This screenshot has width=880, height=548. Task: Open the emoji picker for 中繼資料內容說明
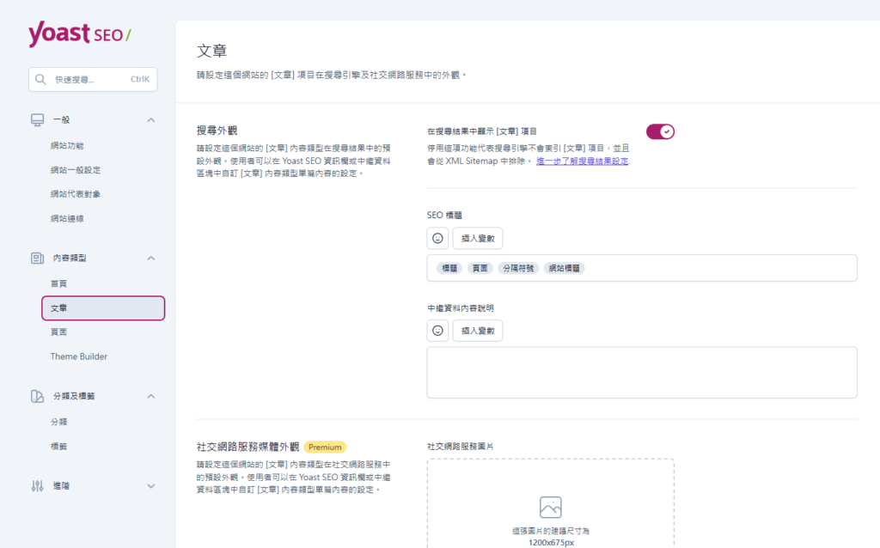pos(437,330)
